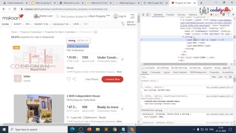Click the Connect Now button

tap(112, 79)
